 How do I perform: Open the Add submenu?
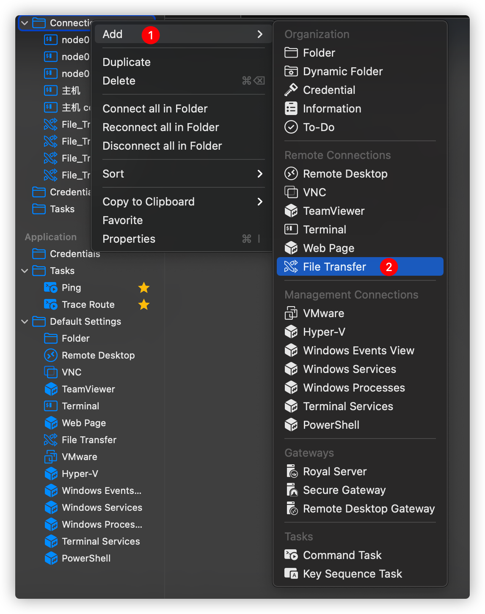[183, 34]
